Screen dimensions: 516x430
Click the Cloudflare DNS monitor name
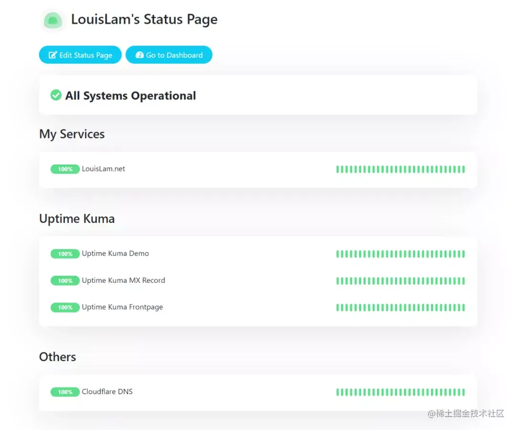pos(107,391)
